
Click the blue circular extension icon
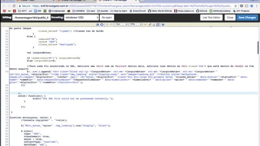point(252,6)
